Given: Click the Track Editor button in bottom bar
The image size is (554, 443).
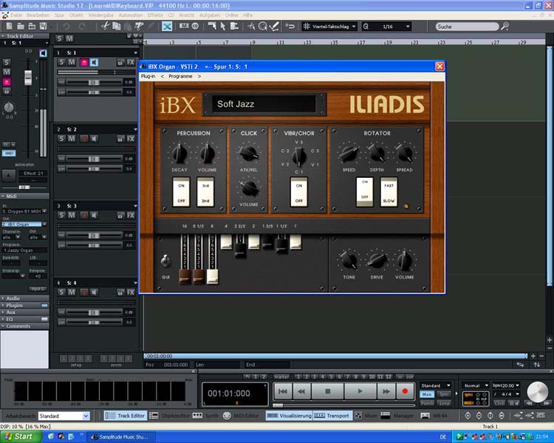Looking at the screenshot, I should (126, 416).
